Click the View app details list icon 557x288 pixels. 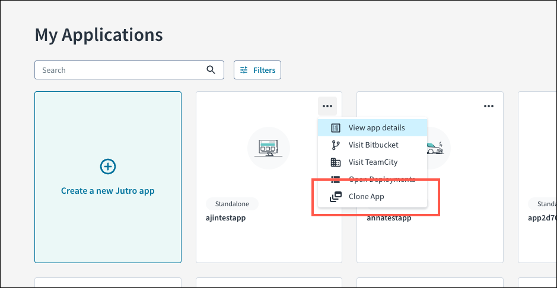[335, 127]
